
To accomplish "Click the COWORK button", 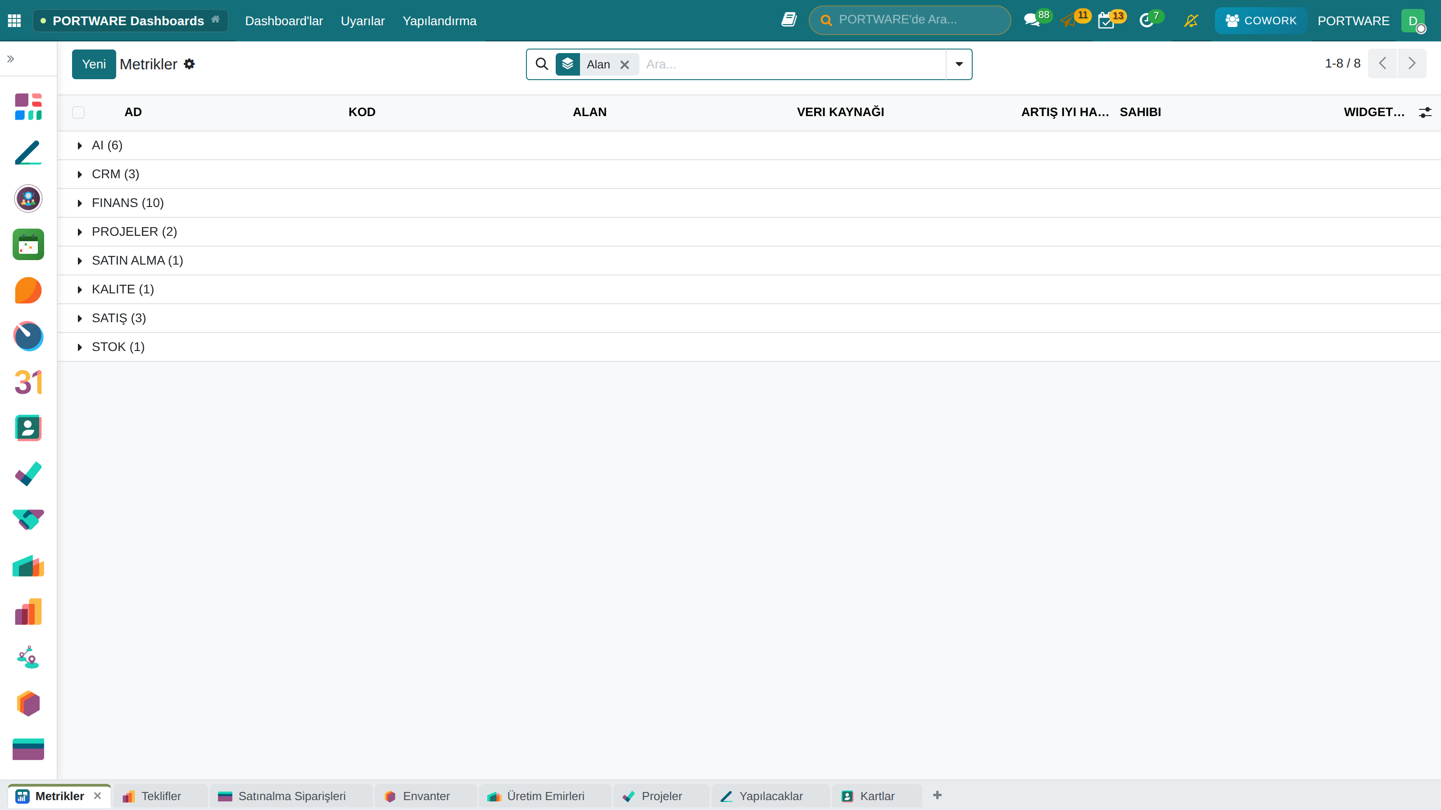I will coord(1261,21).
